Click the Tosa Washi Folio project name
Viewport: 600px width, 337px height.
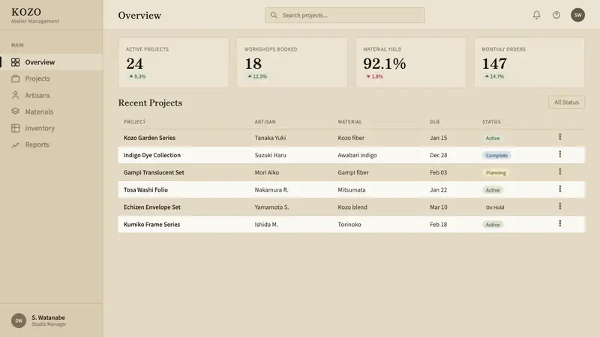pyautogui.click(x=145, y=189)
